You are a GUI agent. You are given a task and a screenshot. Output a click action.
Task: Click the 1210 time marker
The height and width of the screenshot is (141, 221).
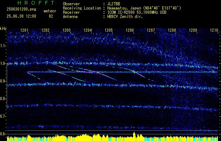(x=214, y=30)
